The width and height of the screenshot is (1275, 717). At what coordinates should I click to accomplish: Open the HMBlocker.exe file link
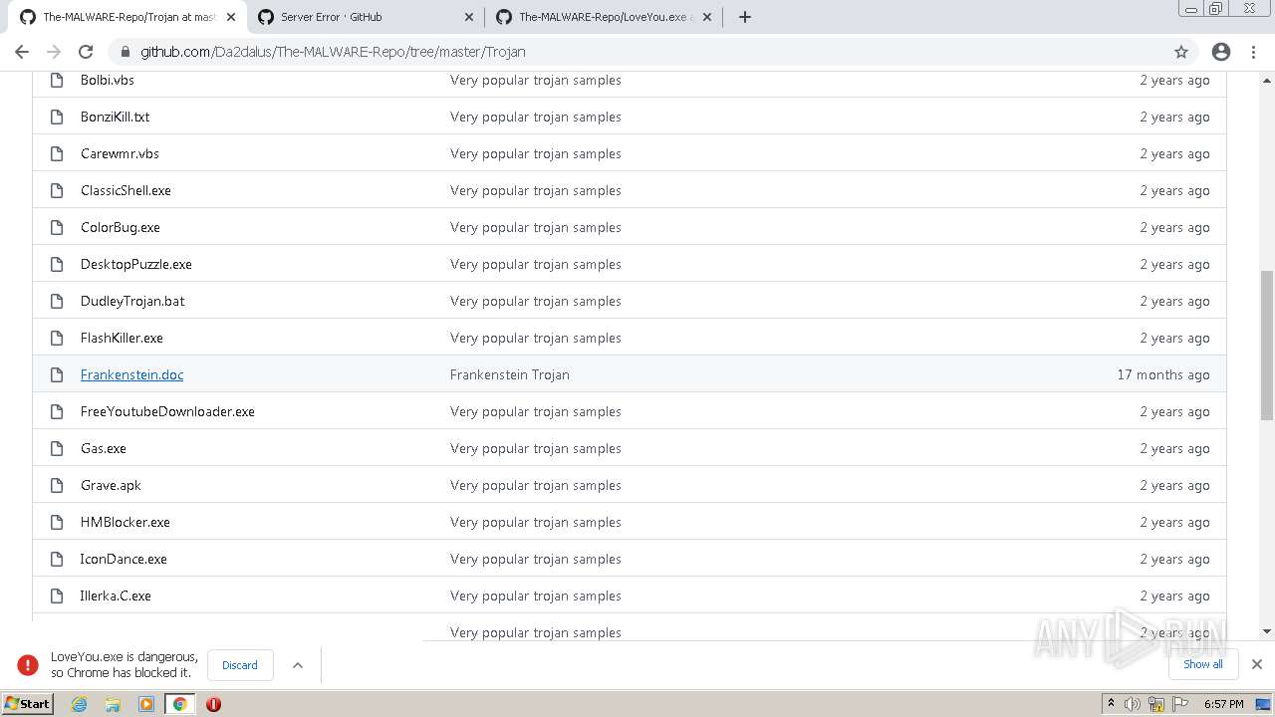(x=126, y=522)
